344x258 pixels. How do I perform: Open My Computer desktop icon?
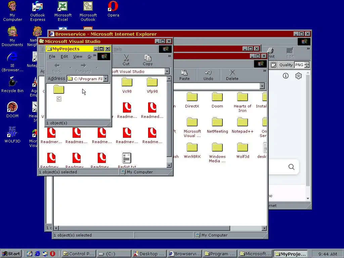point(12,11)
